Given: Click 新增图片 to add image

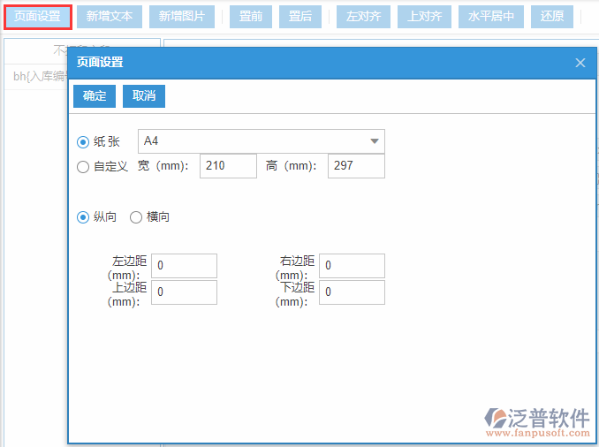Looking at the screenshot, I should click(182, 17).
